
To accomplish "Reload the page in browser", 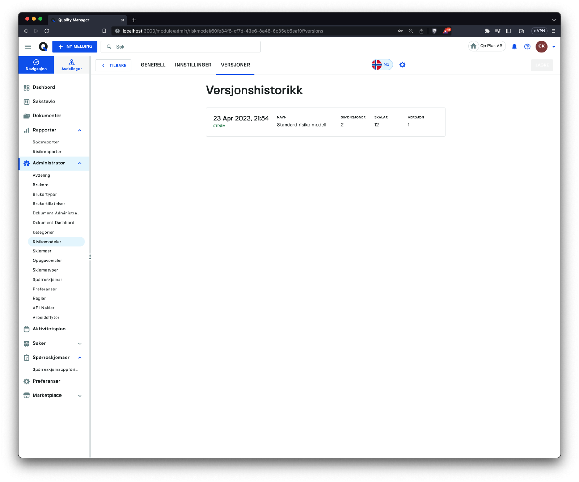I will click(47, 31).
